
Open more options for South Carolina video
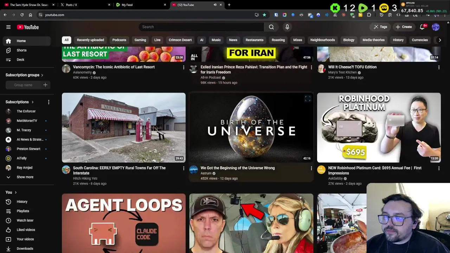[184, 168]
